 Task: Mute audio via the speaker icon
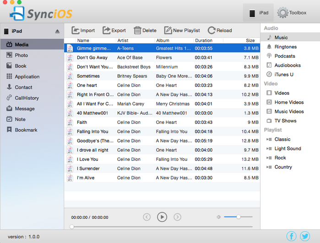218,217
